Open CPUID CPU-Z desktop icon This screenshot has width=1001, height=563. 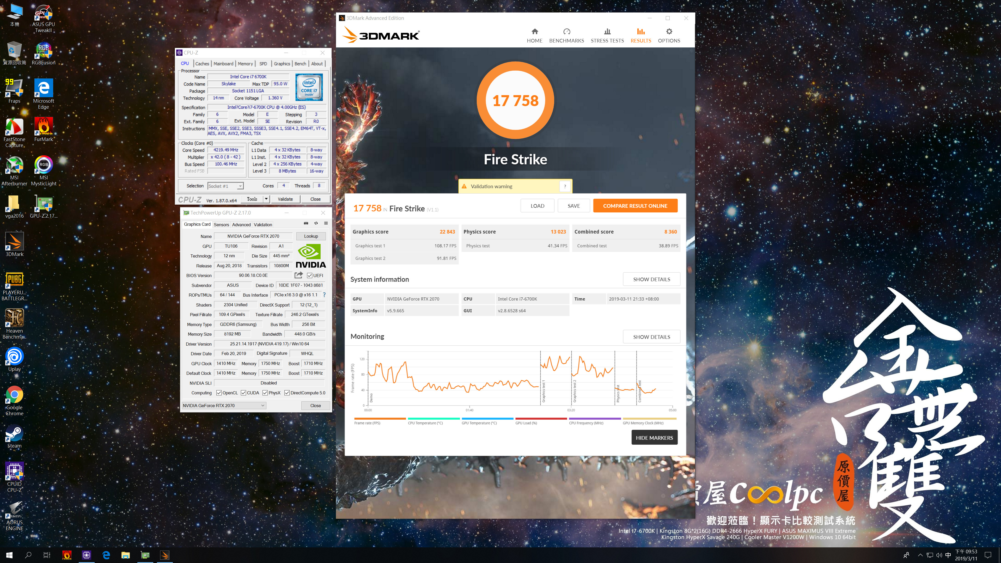pos(14,477)
